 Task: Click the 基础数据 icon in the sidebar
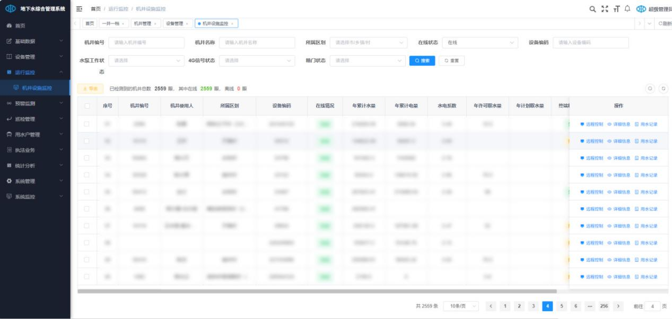pos(9,41)
